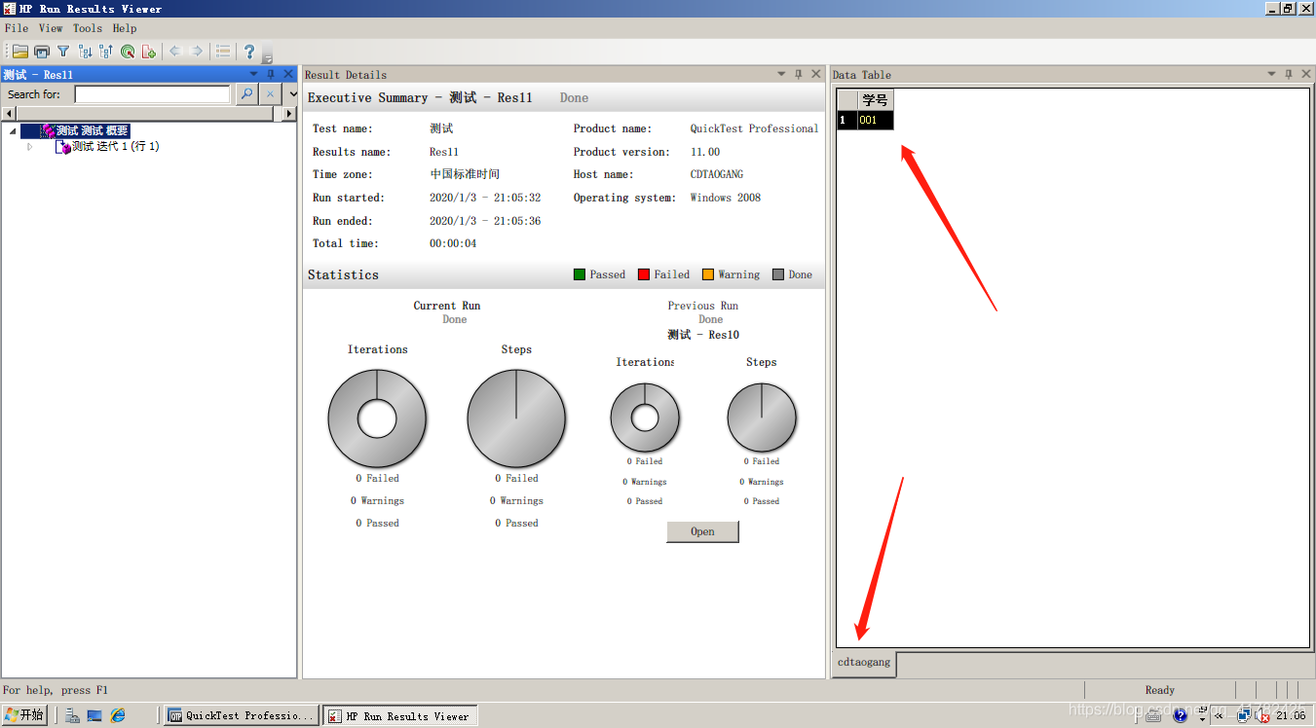The width and height of the screenshot is (1316, 728).
Task: Click the Current Run Steps pie chart
Action: point(516,419)
